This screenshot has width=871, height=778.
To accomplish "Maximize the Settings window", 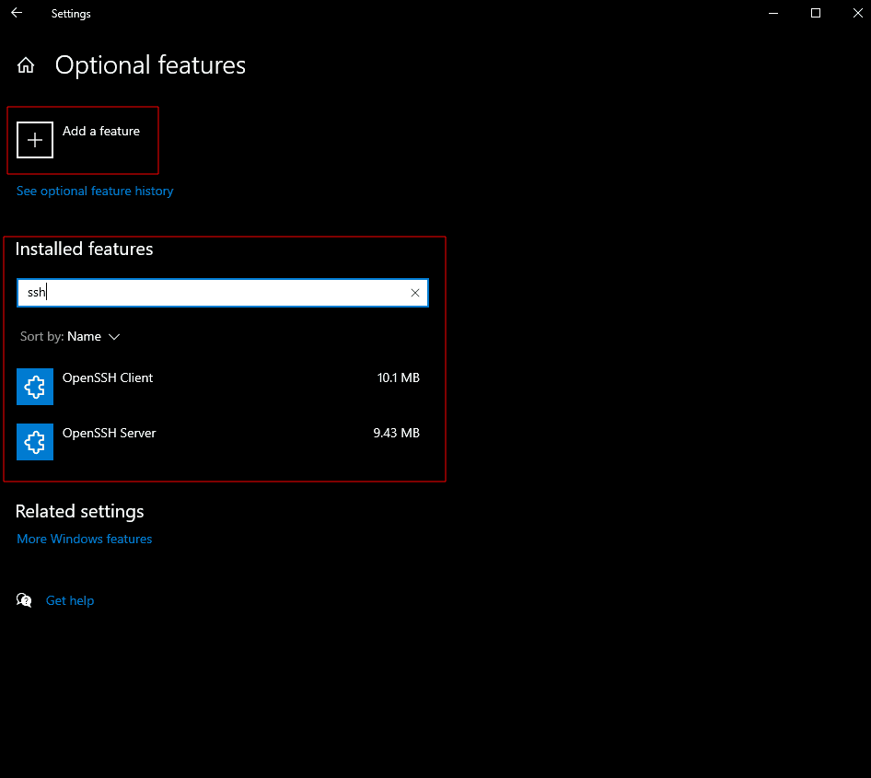I will click(816, 13).
